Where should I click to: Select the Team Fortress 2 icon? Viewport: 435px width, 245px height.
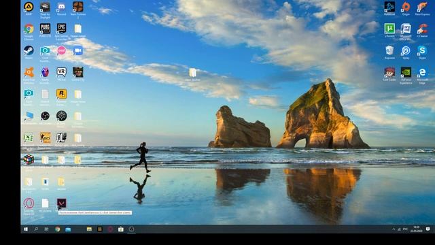pyautogui.click(x=78, y=7)
